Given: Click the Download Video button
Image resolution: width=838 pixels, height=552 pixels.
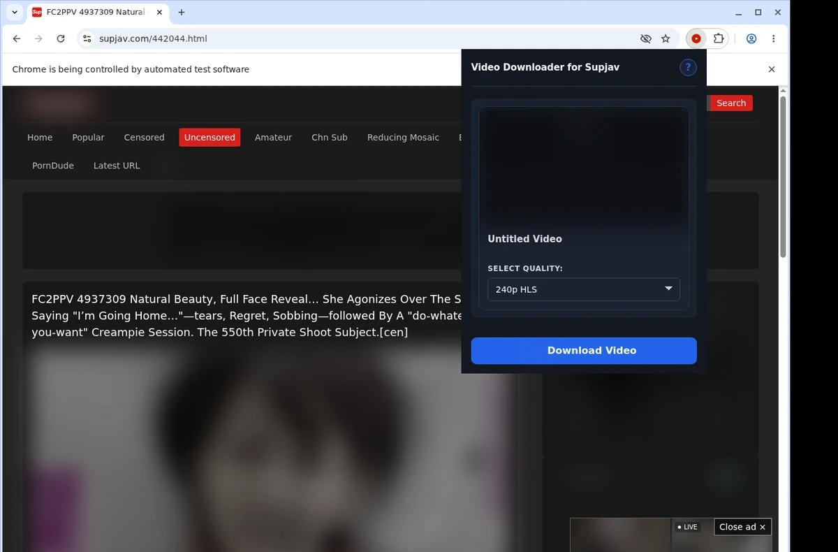Looking at the screenshot, I should tap(584, 351).
